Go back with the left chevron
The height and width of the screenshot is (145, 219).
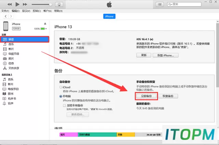(x=5, y=16)
